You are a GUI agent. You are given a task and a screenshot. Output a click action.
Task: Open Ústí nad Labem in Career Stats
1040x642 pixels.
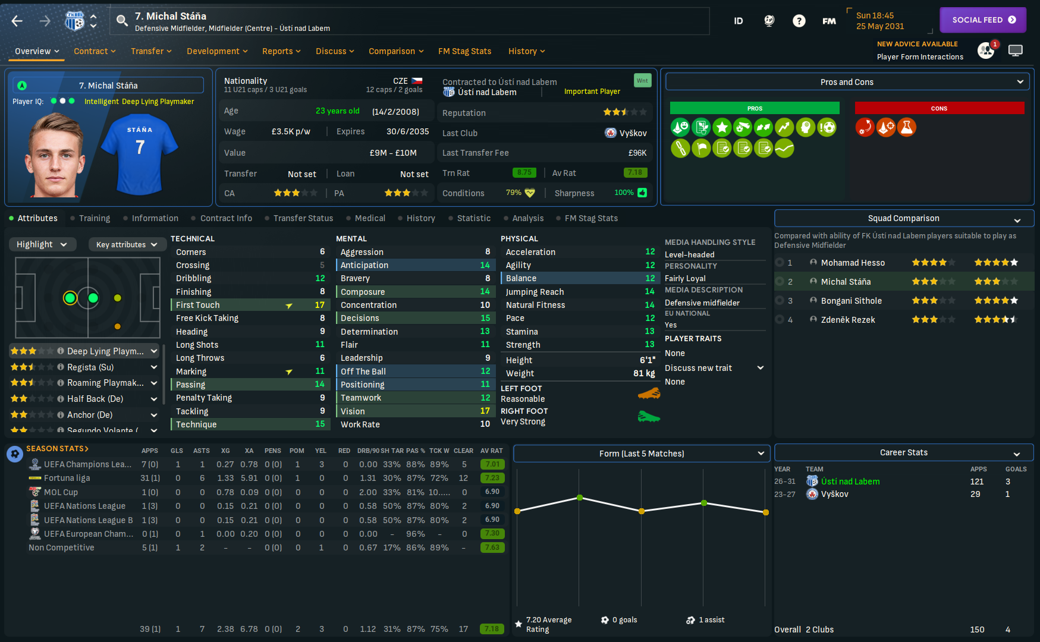(850, 481)
